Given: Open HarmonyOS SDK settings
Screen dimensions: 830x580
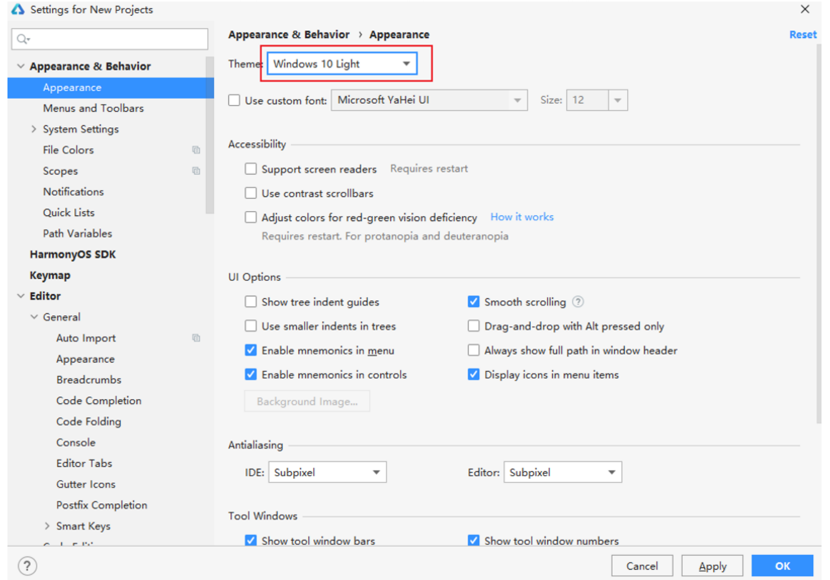Looking at the screenshot, I should [x=73, y=254].
